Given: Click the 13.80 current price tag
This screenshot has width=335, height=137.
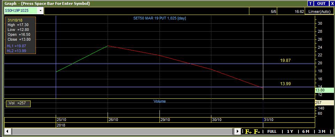Looking at the screenshot, I should coord(325,90).
